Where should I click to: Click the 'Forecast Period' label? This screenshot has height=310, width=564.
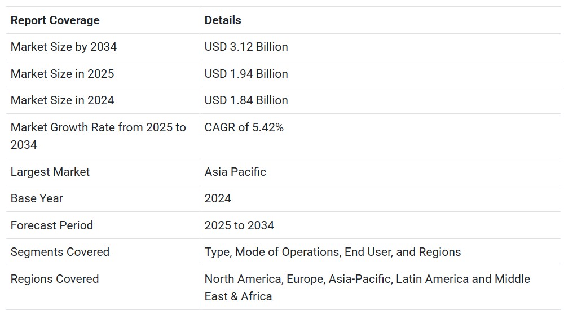[52, 225]
